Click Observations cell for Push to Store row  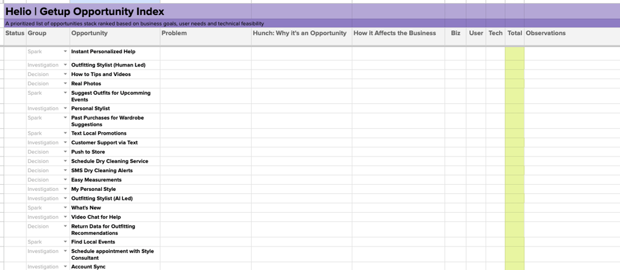[x=572, y=152]
